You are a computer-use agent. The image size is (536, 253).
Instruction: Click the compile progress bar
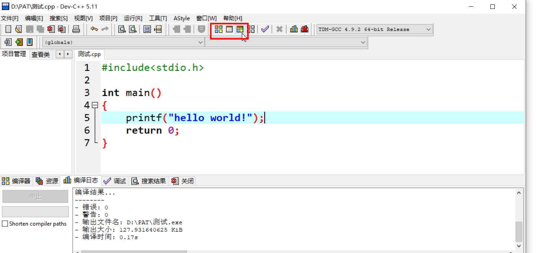pyautogui.click(x=35, y=212)
